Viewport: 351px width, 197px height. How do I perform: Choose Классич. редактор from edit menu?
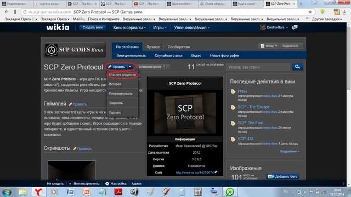click(122, 74)
